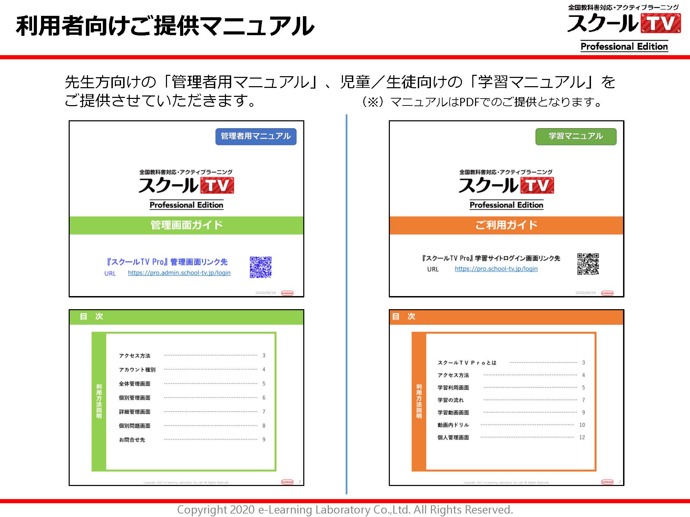Select アクセス方法 in the green contents list
The image size is (690, 517).
pos(135,356)
